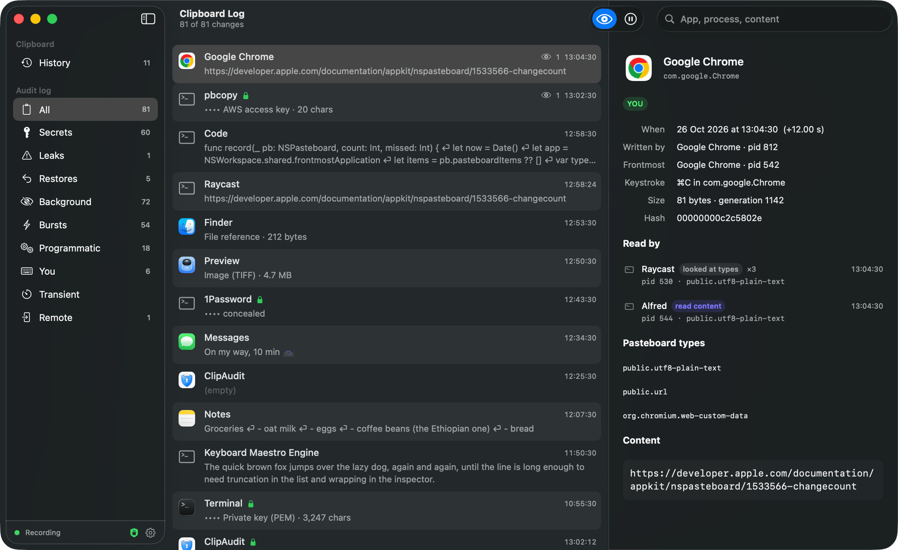Image resolution: width=898 pixels, height=550 pixels.
Task: Click the Alfred read content badge
Action: (698, 306)
